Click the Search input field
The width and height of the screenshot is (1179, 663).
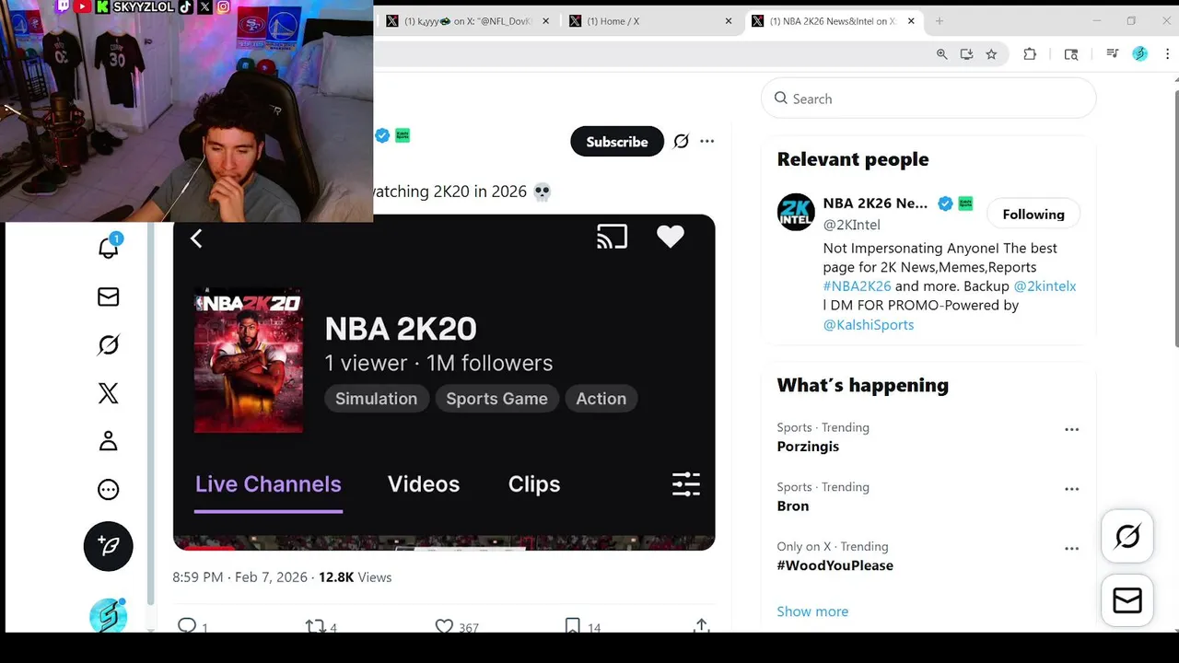point(928,99)
